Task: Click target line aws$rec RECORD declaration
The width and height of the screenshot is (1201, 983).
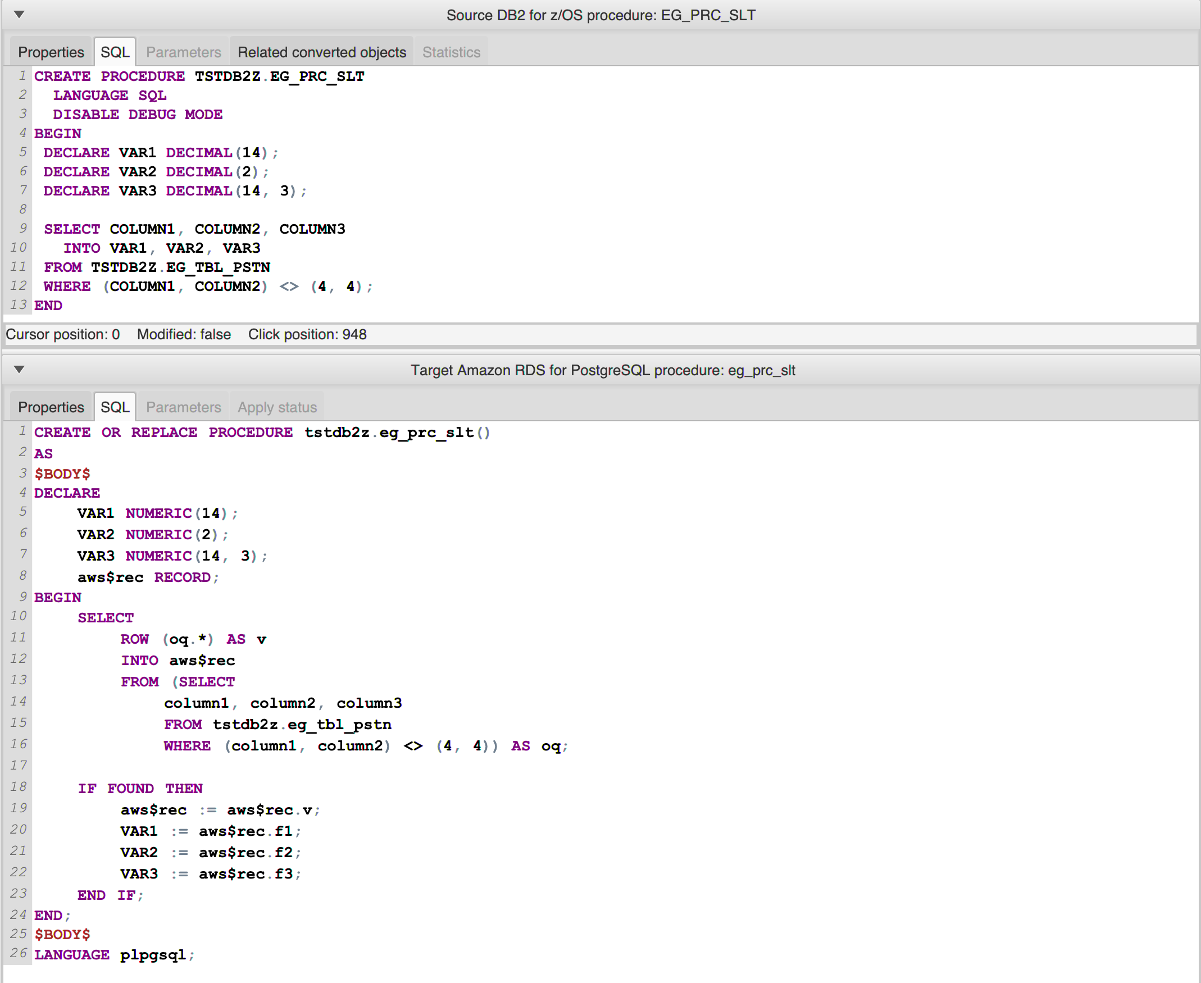Action: point(148,577)
